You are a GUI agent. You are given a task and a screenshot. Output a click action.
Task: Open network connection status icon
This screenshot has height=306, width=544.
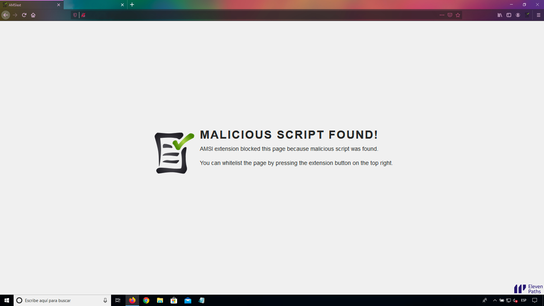pos(509,300)
